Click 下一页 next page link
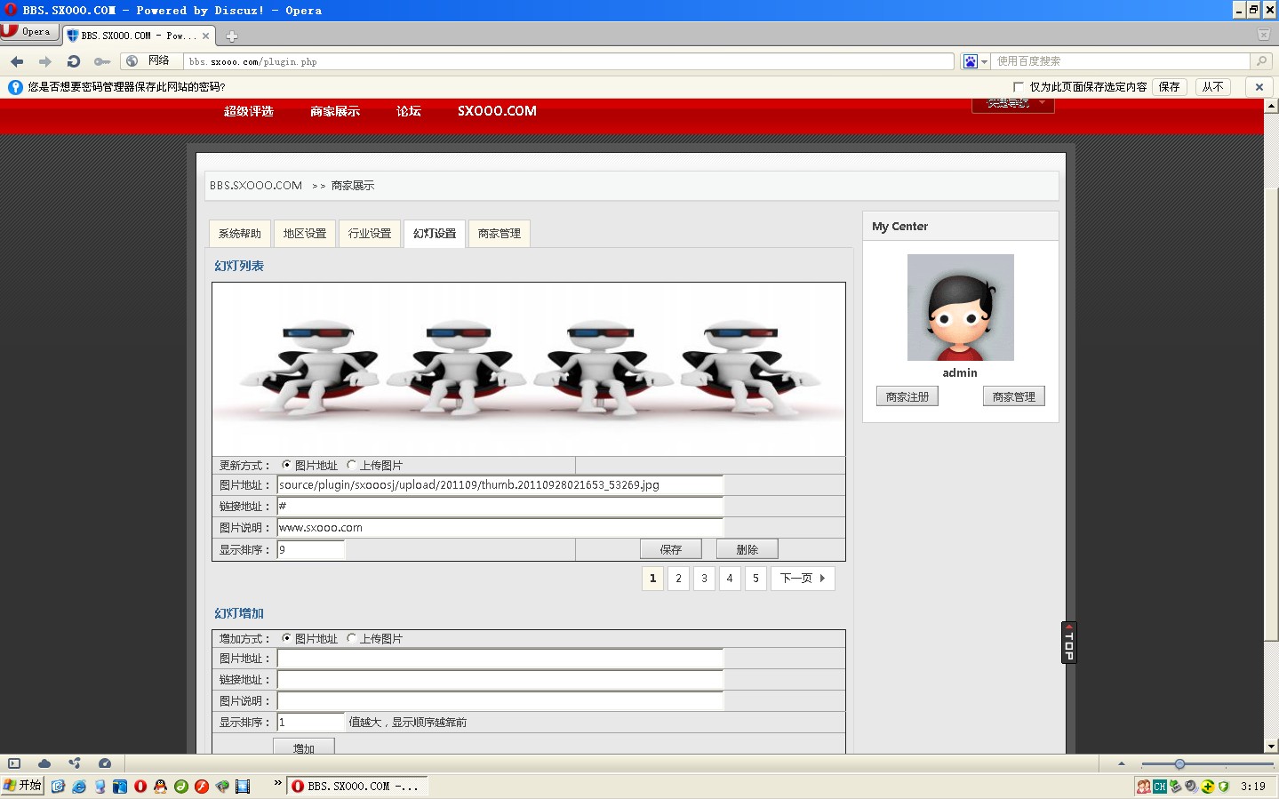The image size is (1279, 799). [x=803, y=579]
